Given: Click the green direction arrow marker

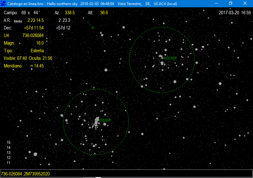Looking at the screenshot, I should pos(90,25).
